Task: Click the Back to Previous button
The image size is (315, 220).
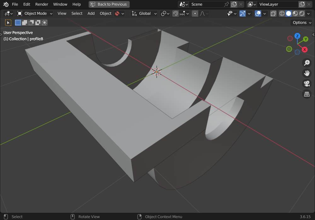Action: (109, 4)
